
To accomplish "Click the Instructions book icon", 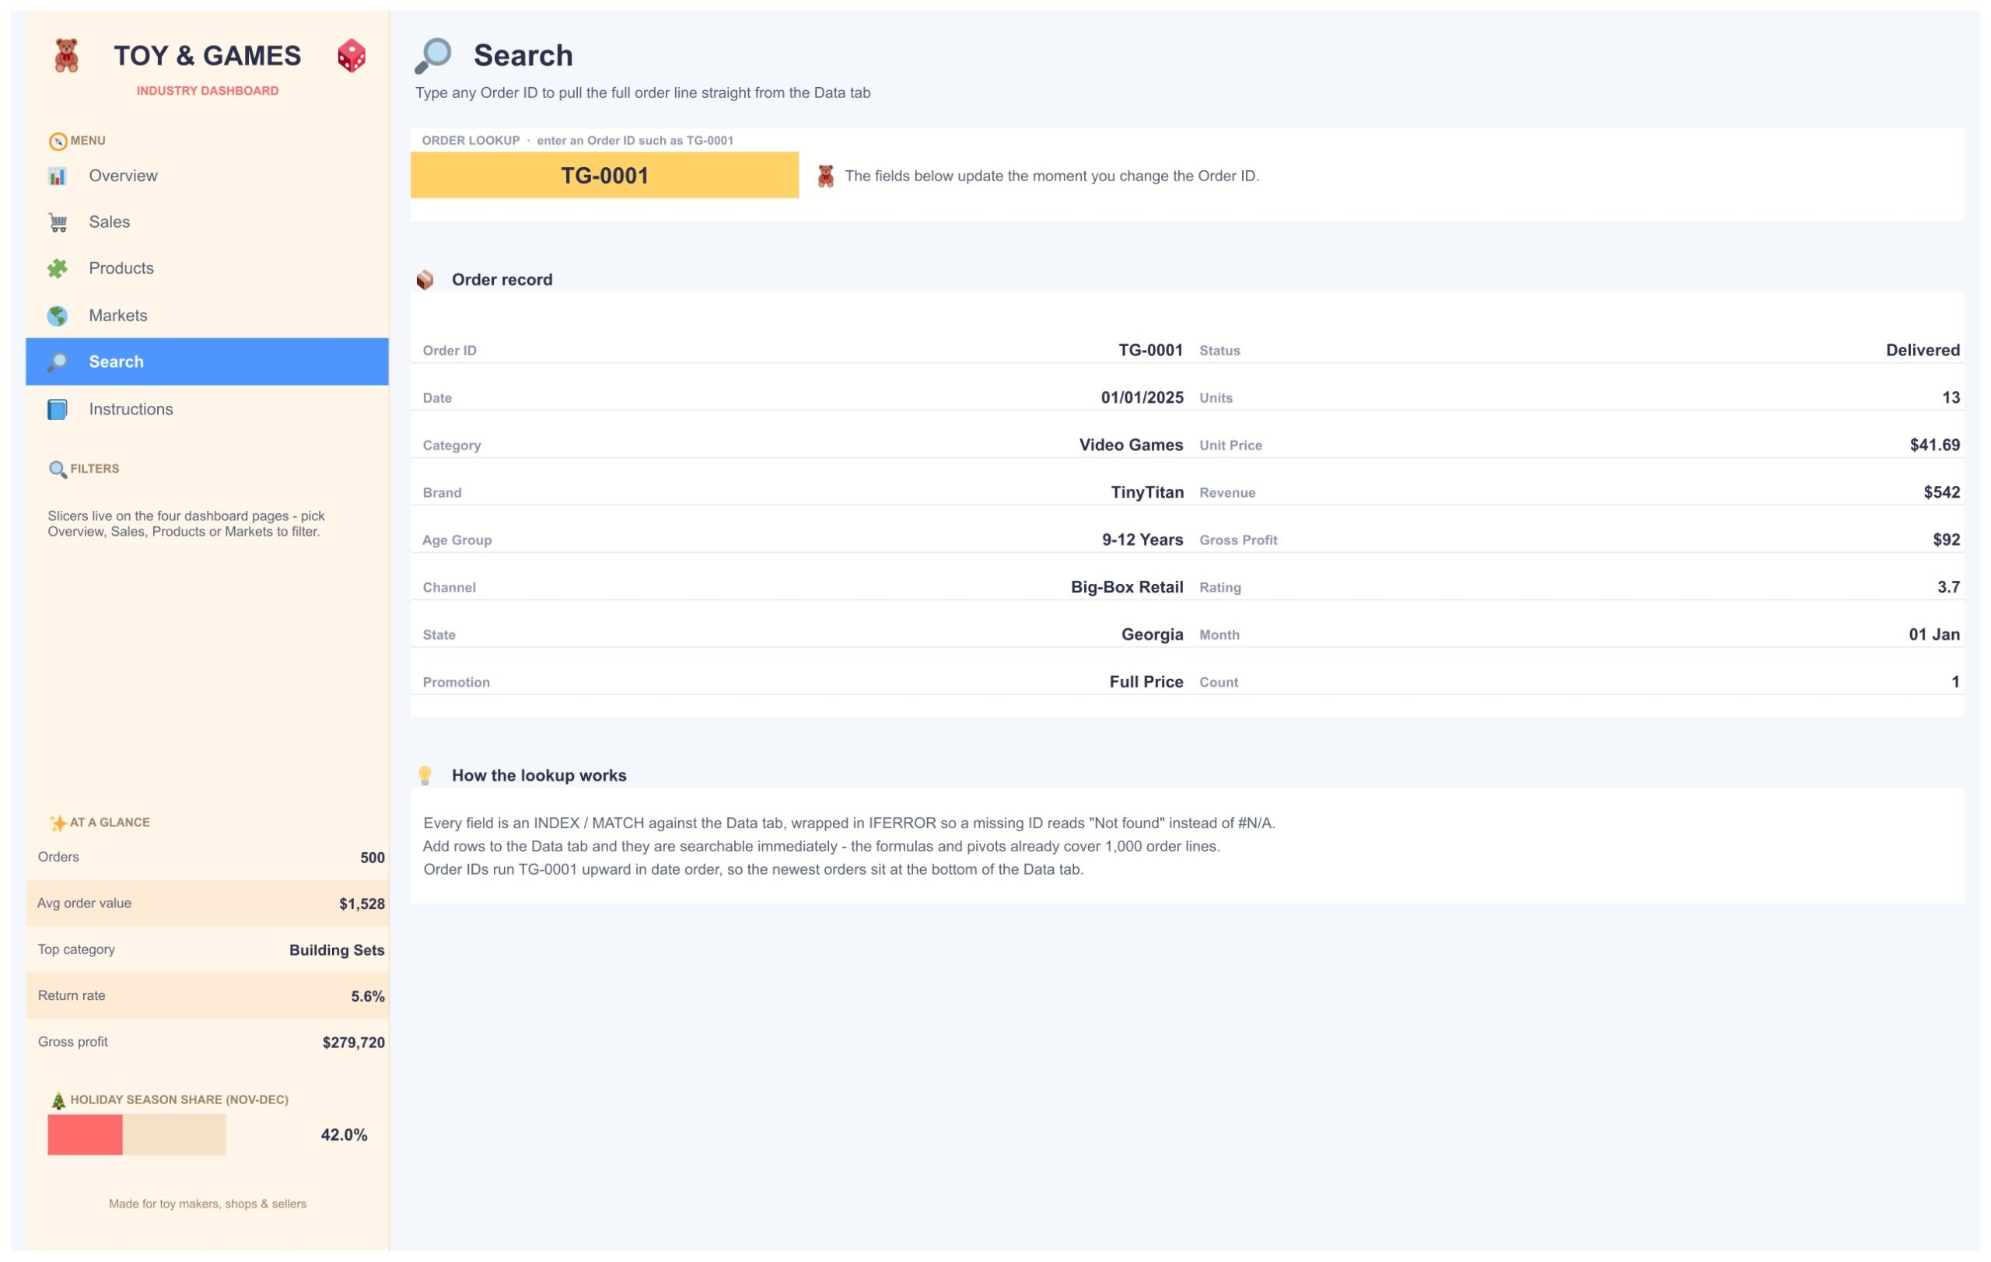I will point(57,409).
